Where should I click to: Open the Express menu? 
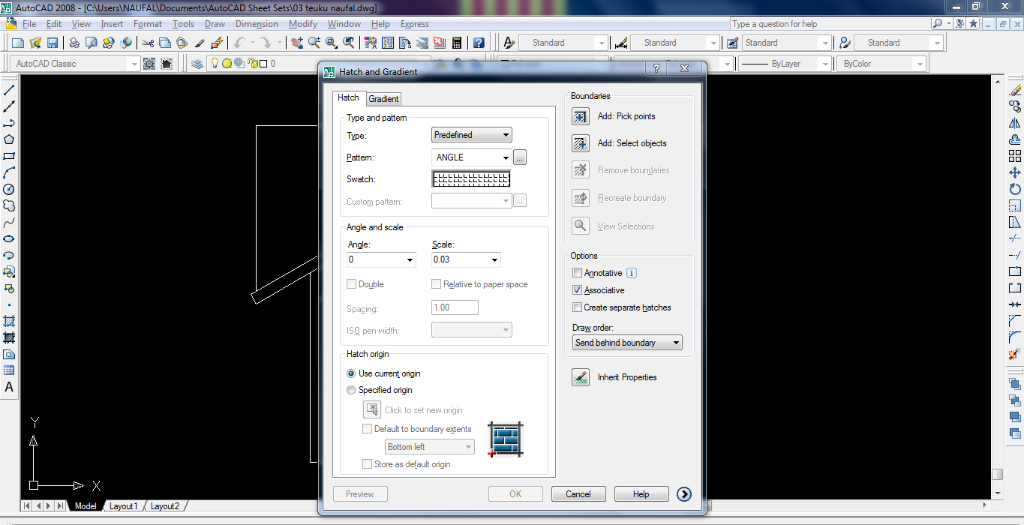tap(415, 24)
